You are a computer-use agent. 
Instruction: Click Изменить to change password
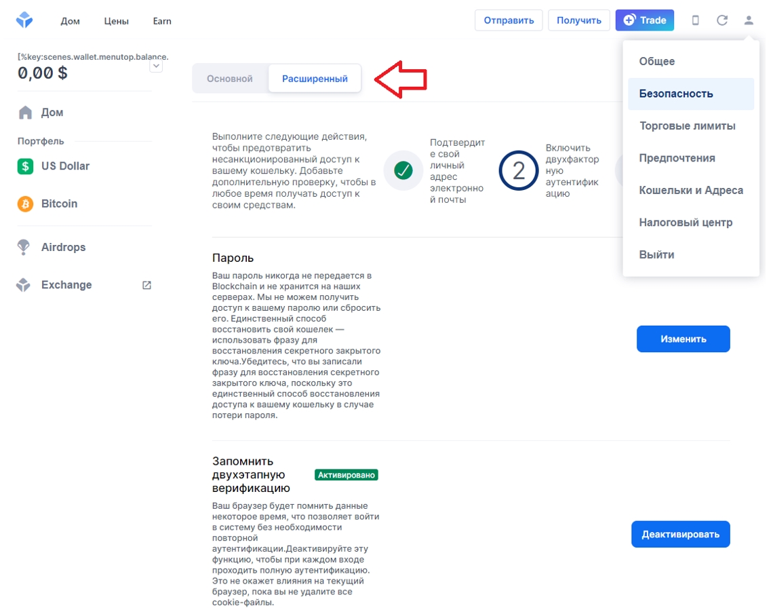(x=683, y=339)
